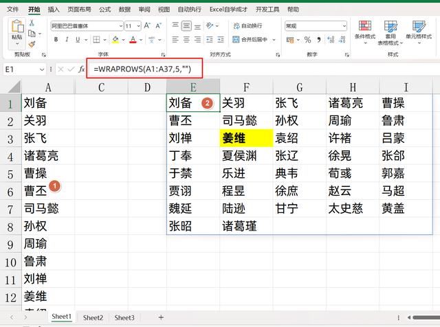Align text to bottom of cell
The height and width of the screenshot is (327, 440).
pos(197,27)
